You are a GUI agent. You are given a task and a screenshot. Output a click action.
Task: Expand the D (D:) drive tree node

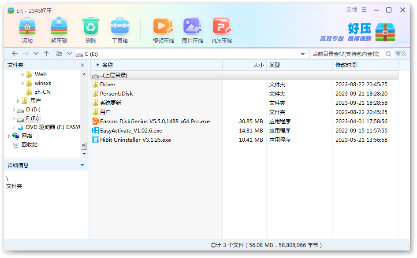pos(14,110)
